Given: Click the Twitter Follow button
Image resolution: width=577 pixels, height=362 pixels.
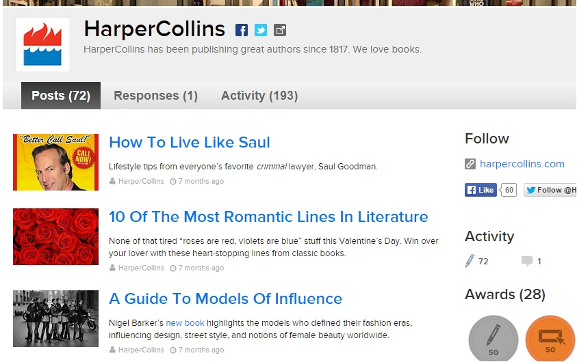Looking at the screenshot, I should [x=550, y=190].
